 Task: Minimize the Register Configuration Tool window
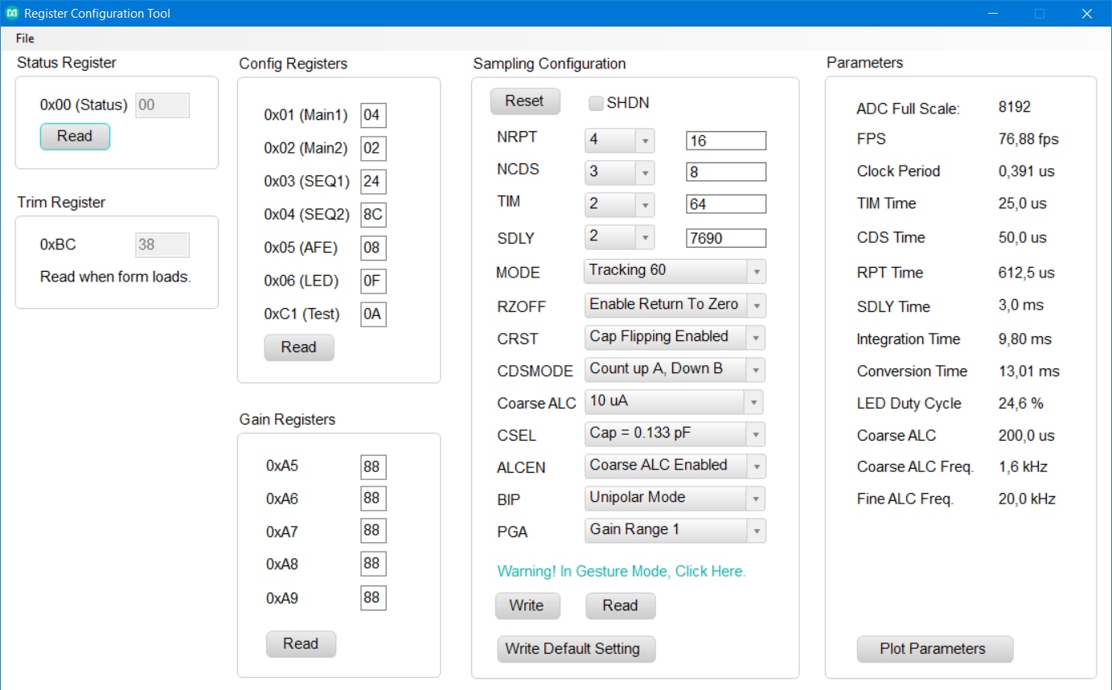coord(994,14)
